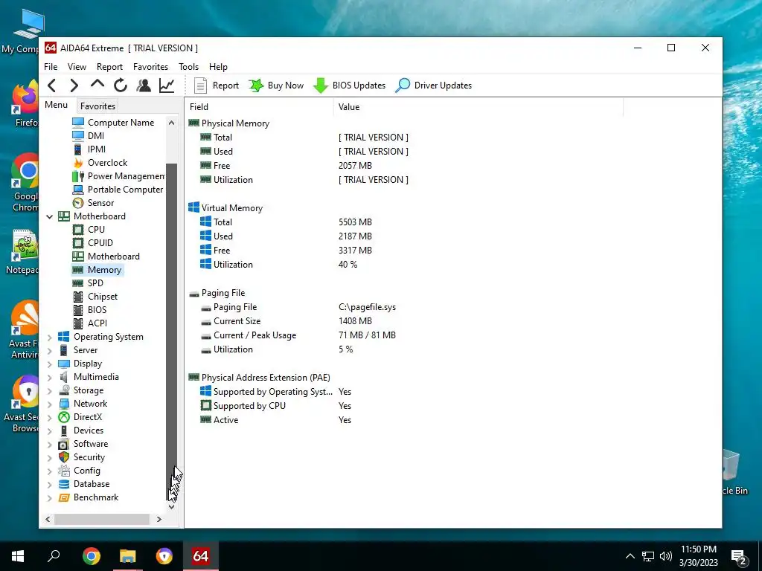Open the ACPI page

tap(90, 323)
